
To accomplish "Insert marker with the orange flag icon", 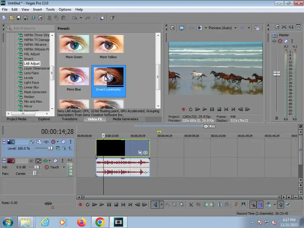I will [236, 205].
